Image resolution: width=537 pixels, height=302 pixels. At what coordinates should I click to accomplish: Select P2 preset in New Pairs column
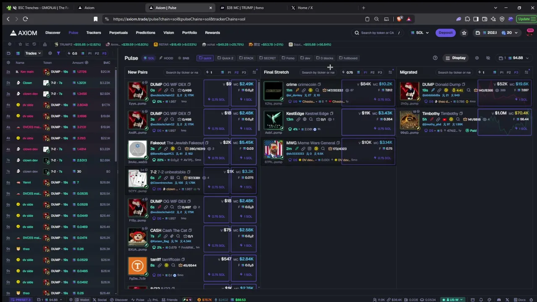[x=236, y=72]
